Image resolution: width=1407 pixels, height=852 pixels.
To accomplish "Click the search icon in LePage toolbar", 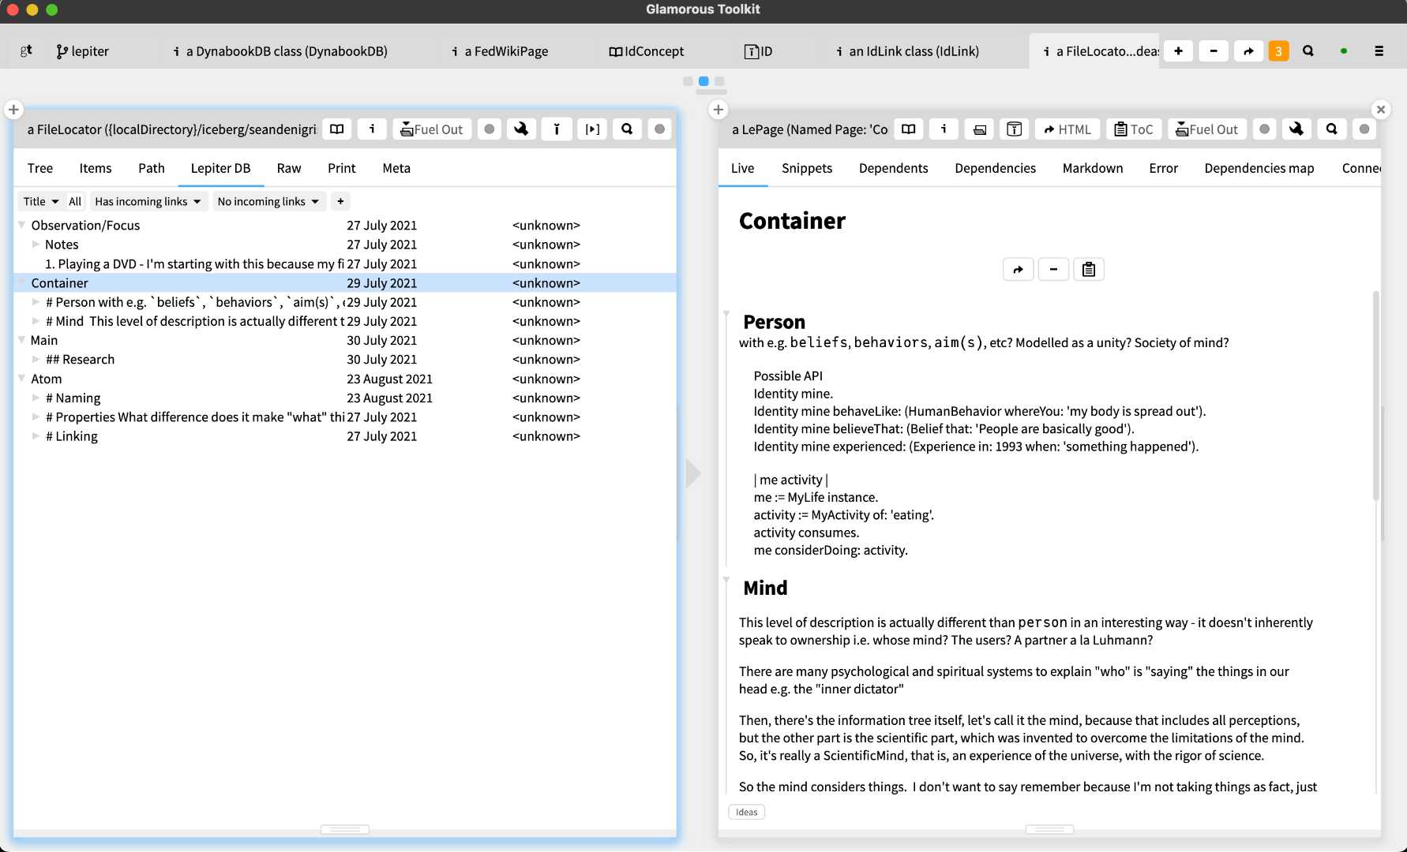I will pos(1332,129).
